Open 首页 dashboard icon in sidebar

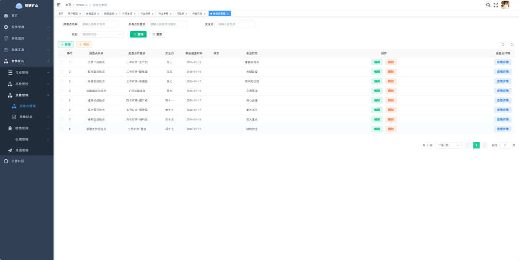coord(6,15)
